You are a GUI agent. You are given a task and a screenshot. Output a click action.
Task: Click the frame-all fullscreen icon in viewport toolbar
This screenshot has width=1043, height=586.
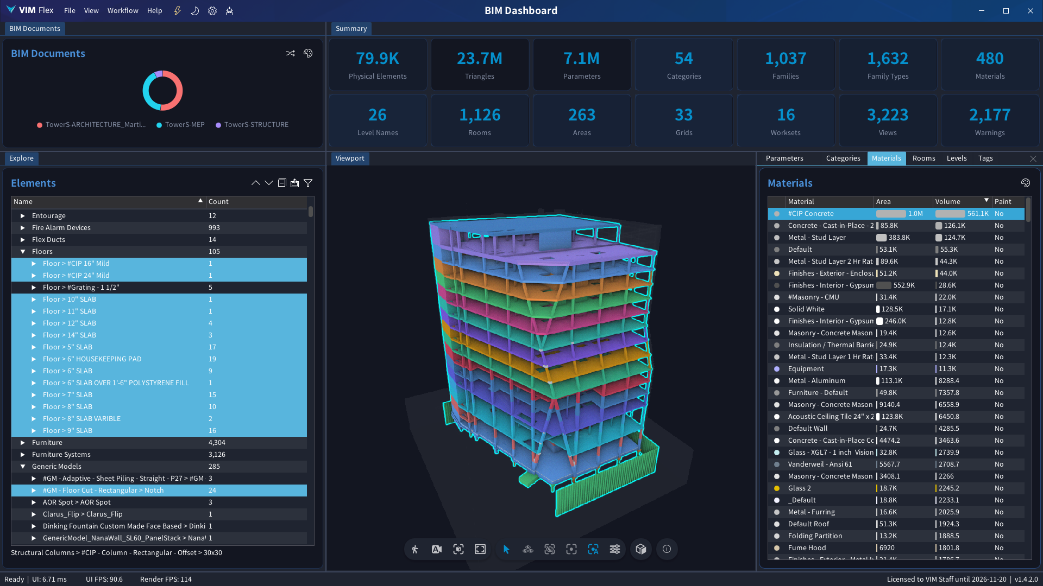pos(480,549)
